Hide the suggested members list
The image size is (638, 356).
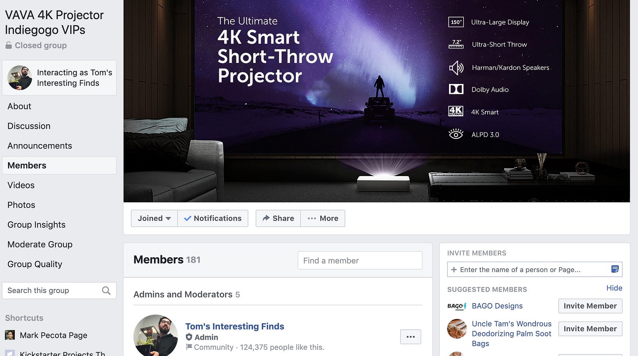click(x=614, y=288)
